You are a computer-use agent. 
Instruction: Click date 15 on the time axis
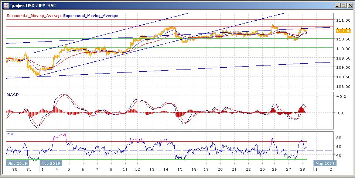click(180, 170)
